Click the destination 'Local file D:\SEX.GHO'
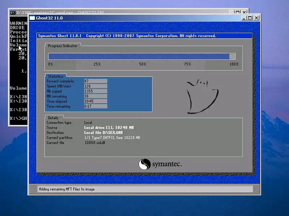This screenshot has width=289, height=216. coord(103,132)
